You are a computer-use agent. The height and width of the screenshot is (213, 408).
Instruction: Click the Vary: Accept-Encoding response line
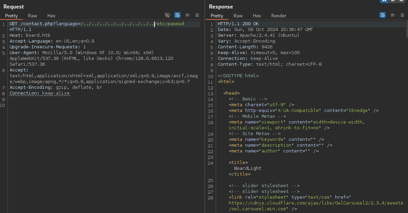pos(246,41)
